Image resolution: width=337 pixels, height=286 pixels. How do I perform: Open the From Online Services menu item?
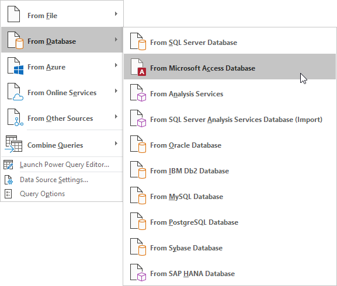click(62, 92)
